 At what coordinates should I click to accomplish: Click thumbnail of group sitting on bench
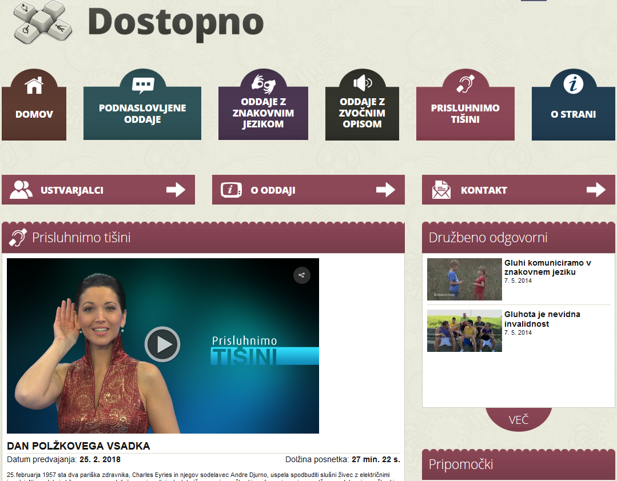pyautogui.click(x=464, y=331)
